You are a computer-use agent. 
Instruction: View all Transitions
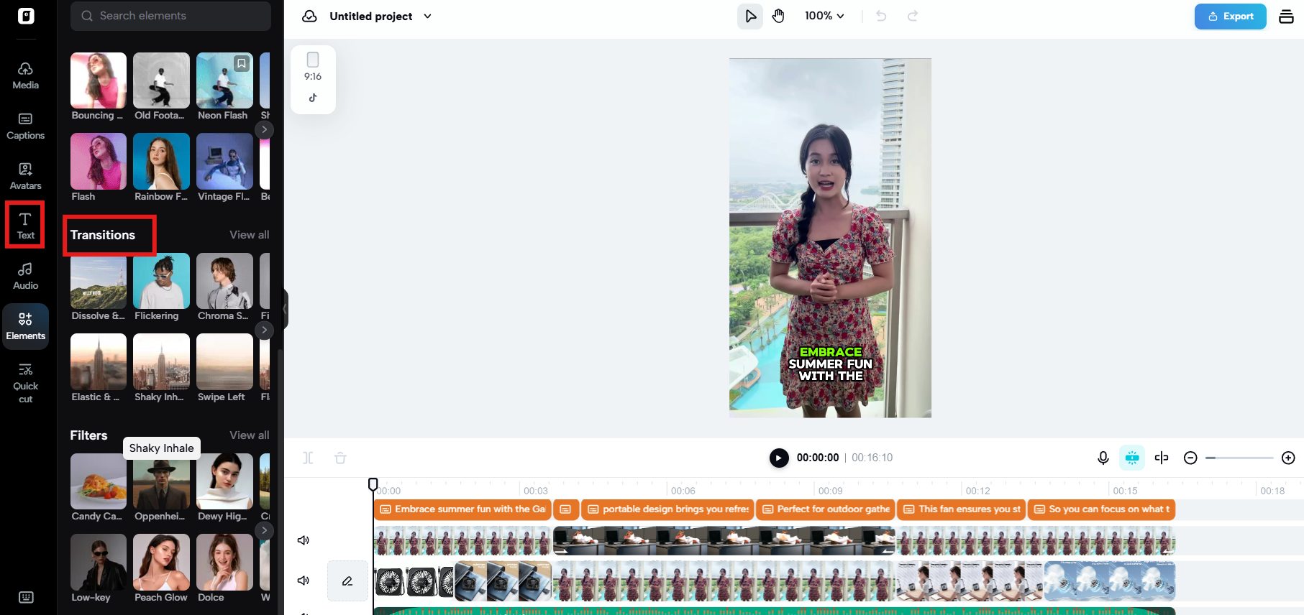pos(250,235)
